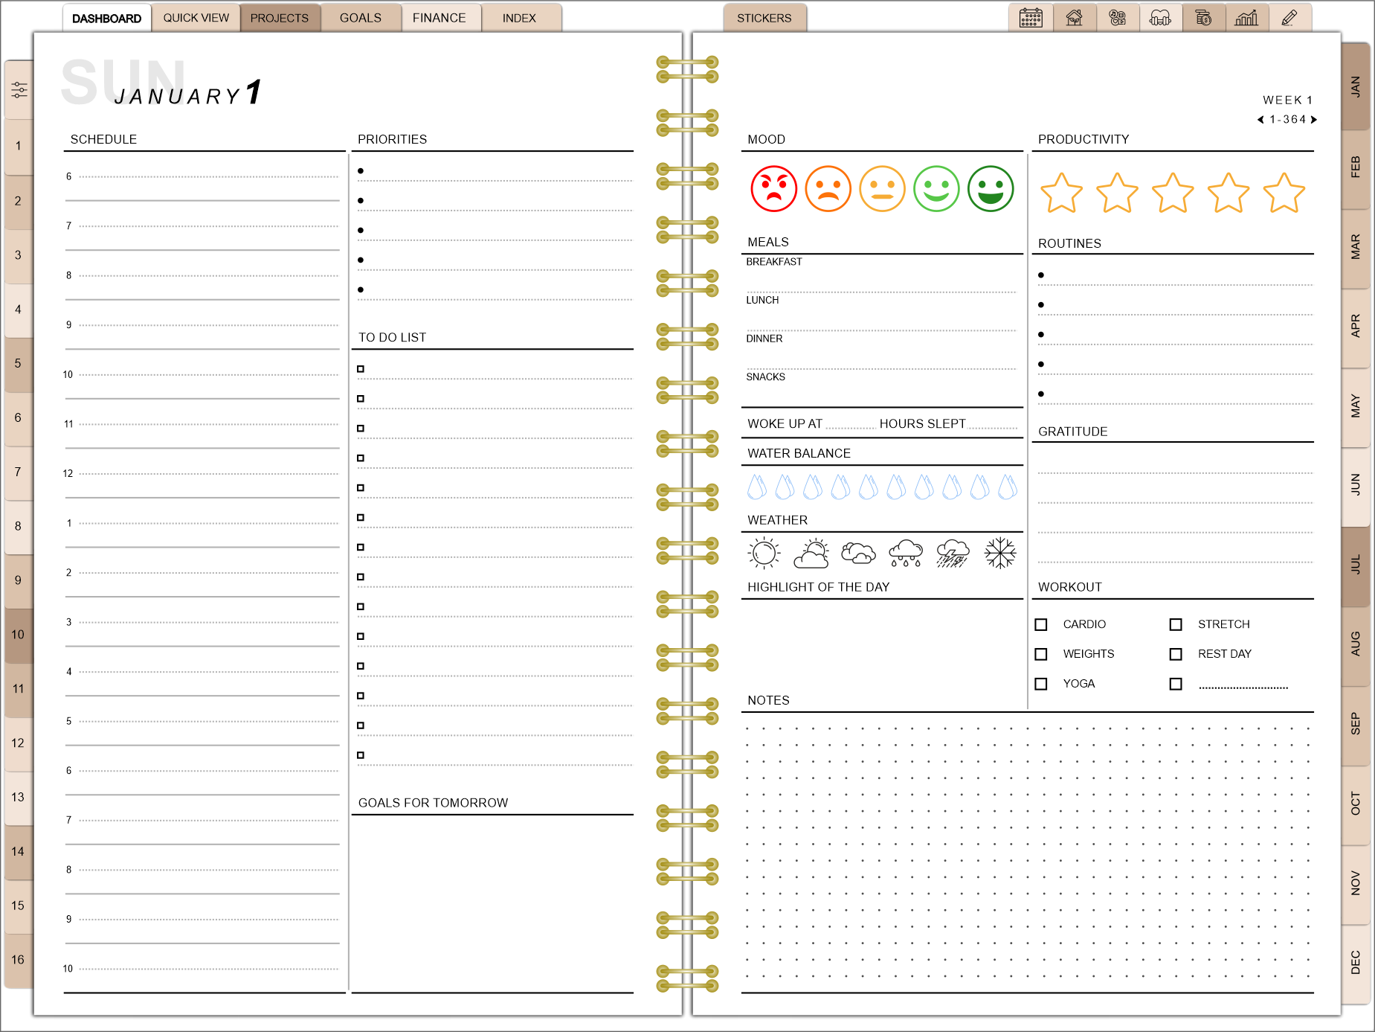The image size is (1375, 1032).
Task: Click the sliders settings icon on left sidebar
Action: (19, 90)
